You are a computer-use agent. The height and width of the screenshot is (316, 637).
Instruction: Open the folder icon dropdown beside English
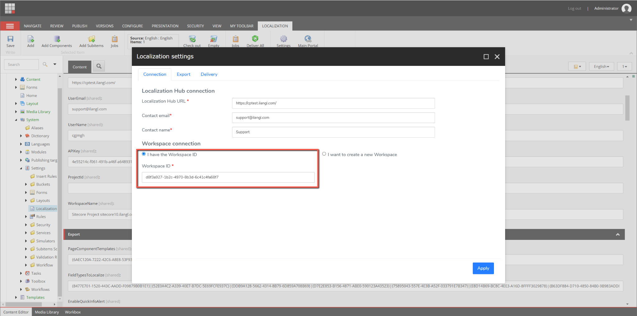pyautogui.click(x=577, y=66)
